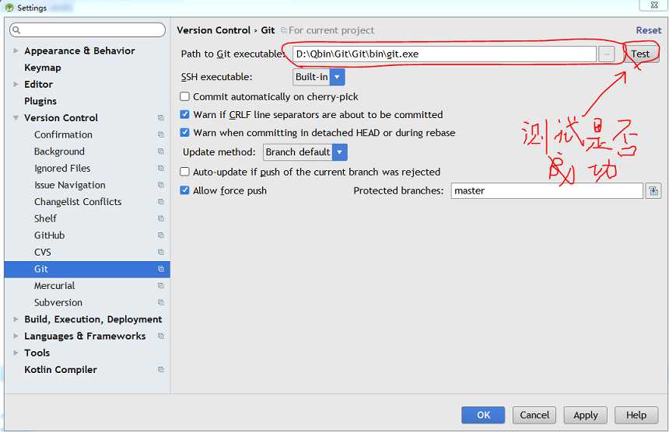This screenshot has width=669, height=432.
Task: Focus the settings search field
Action: (x=87, y=30)
